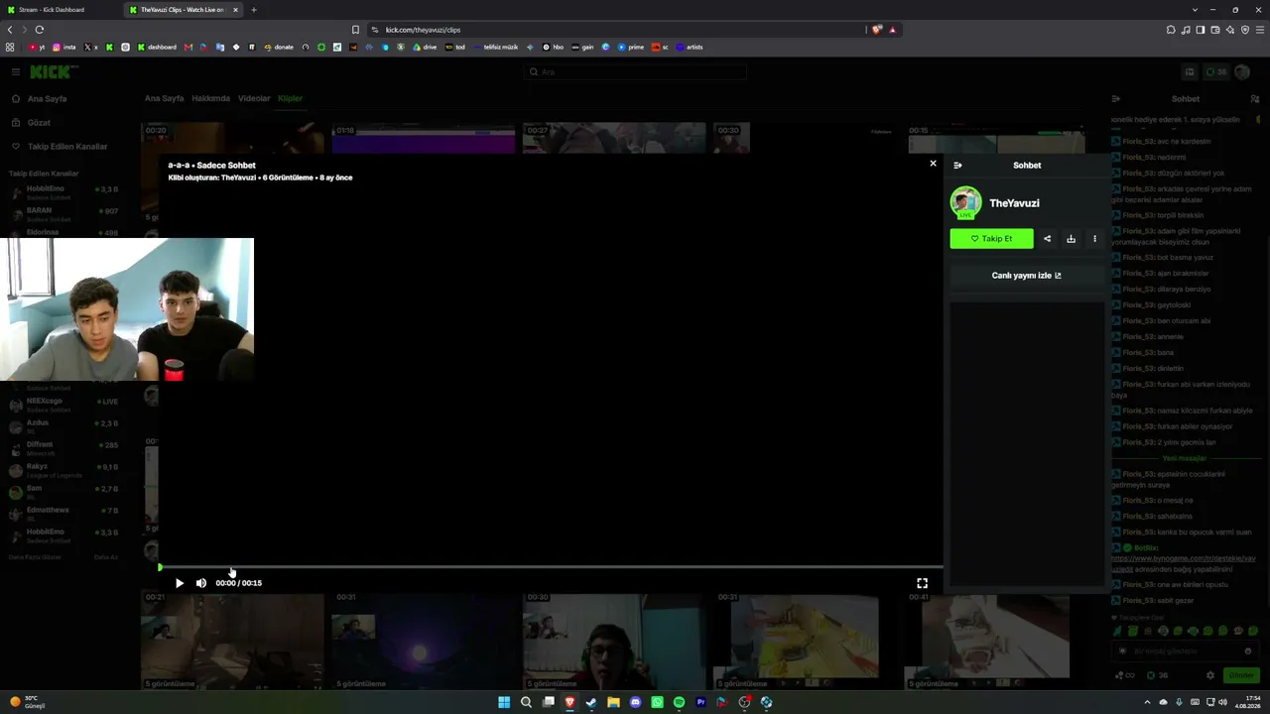1270x714 pixels.
Task: Open Canlı yayını izle live stream link
Action: (1026, 276)
